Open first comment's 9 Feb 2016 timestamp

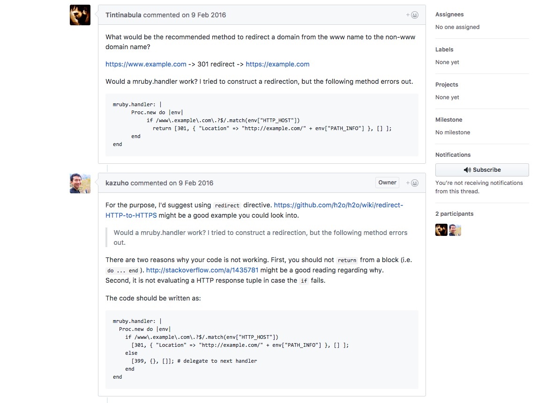209,15
